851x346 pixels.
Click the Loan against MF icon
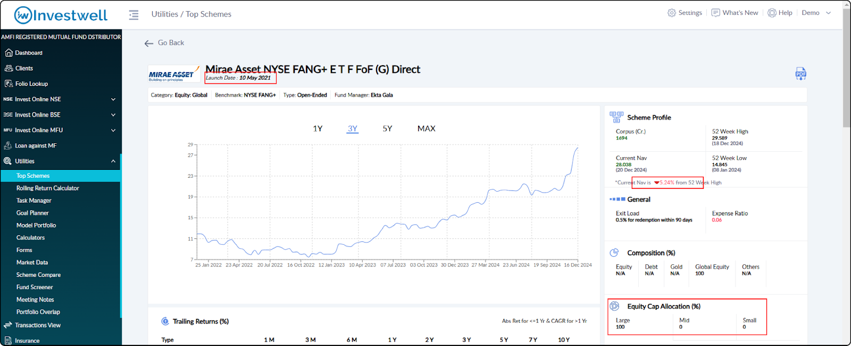pyautogui.click(x=8, y=145)
